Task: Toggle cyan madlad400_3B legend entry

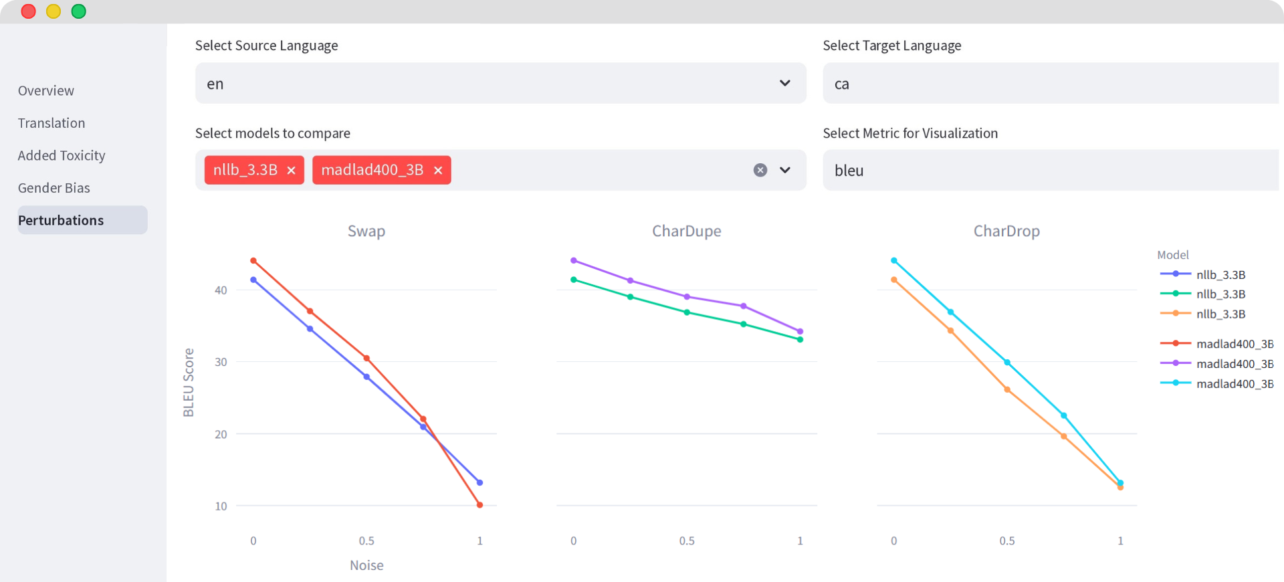Action: click(x=1234, y=383)
